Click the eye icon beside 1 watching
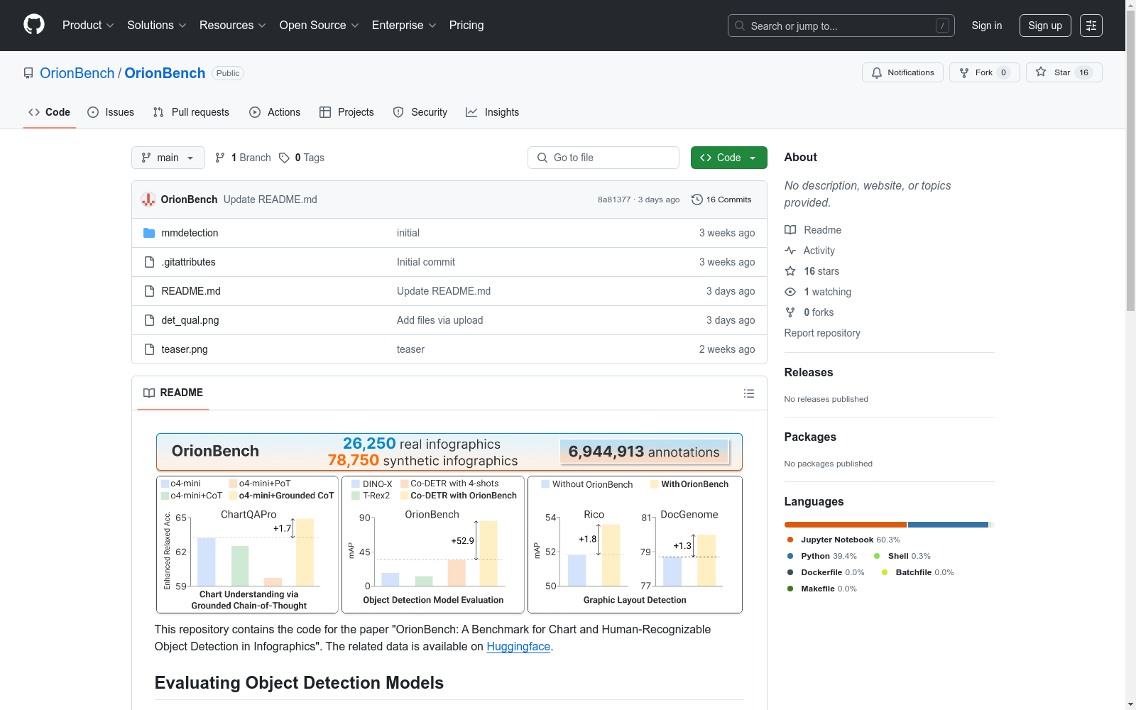 coord(790,292)
